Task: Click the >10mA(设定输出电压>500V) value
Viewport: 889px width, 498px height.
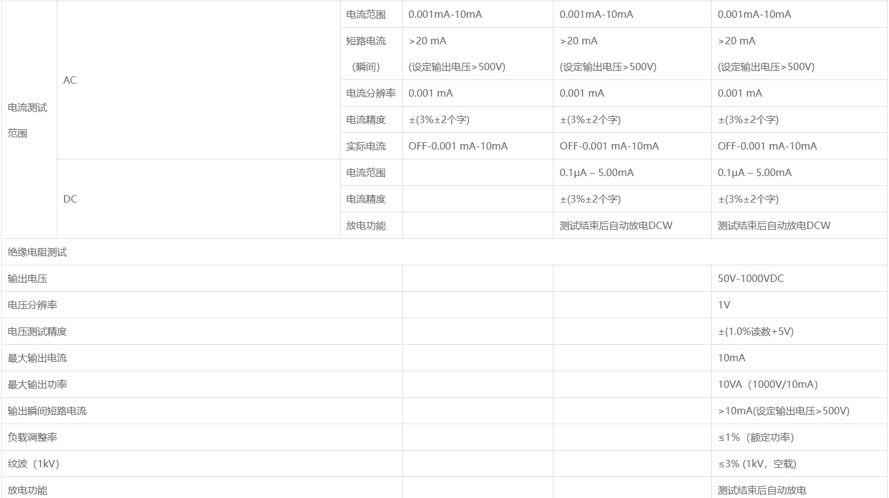Action: click(784, 411)
